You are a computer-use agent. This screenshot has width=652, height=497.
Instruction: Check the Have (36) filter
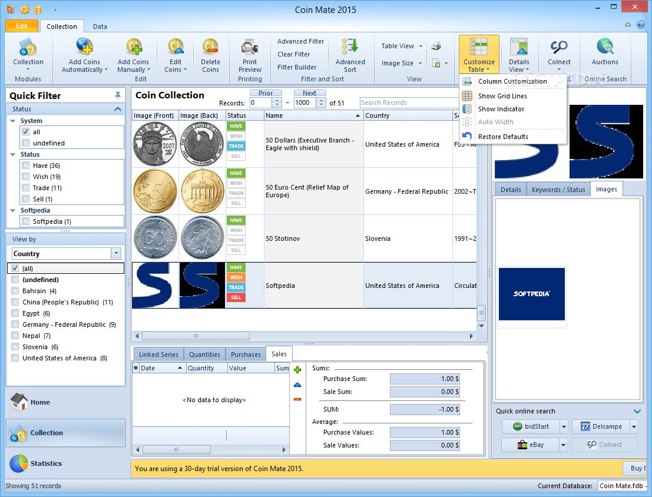(26, 165)
